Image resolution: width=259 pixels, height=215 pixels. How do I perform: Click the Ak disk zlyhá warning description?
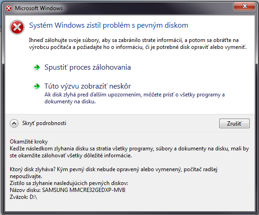pos(135,98)
